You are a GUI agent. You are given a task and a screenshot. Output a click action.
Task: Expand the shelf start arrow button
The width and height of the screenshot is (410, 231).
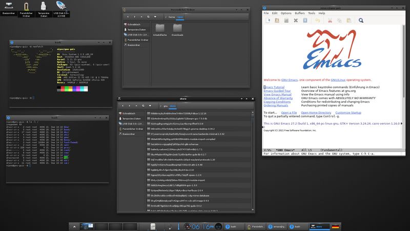74,226
